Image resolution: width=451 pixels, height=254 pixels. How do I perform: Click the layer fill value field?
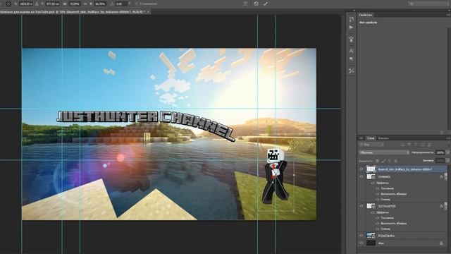440,161
